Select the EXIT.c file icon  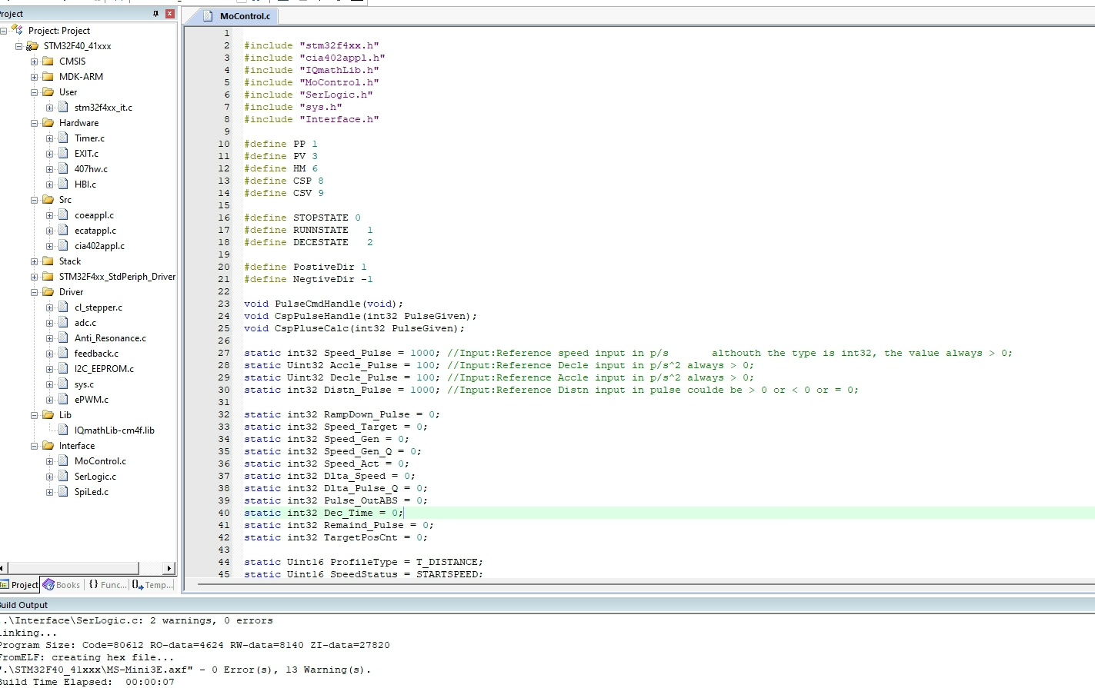(64, 154)
